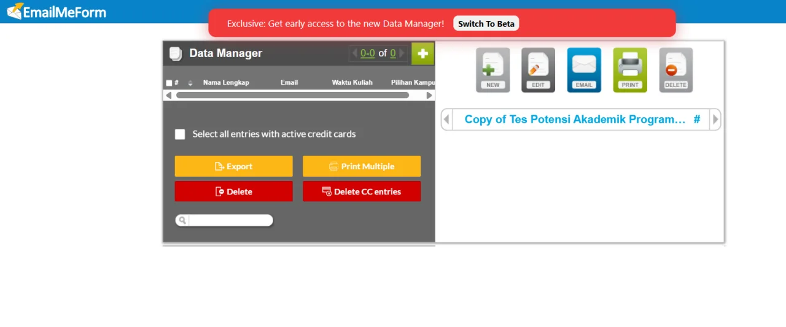
Task: Click the magnifier search icon
Action: point(182,220)
